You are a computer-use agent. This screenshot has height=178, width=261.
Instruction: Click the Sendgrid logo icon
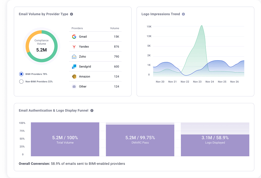[x=74, y=67]
